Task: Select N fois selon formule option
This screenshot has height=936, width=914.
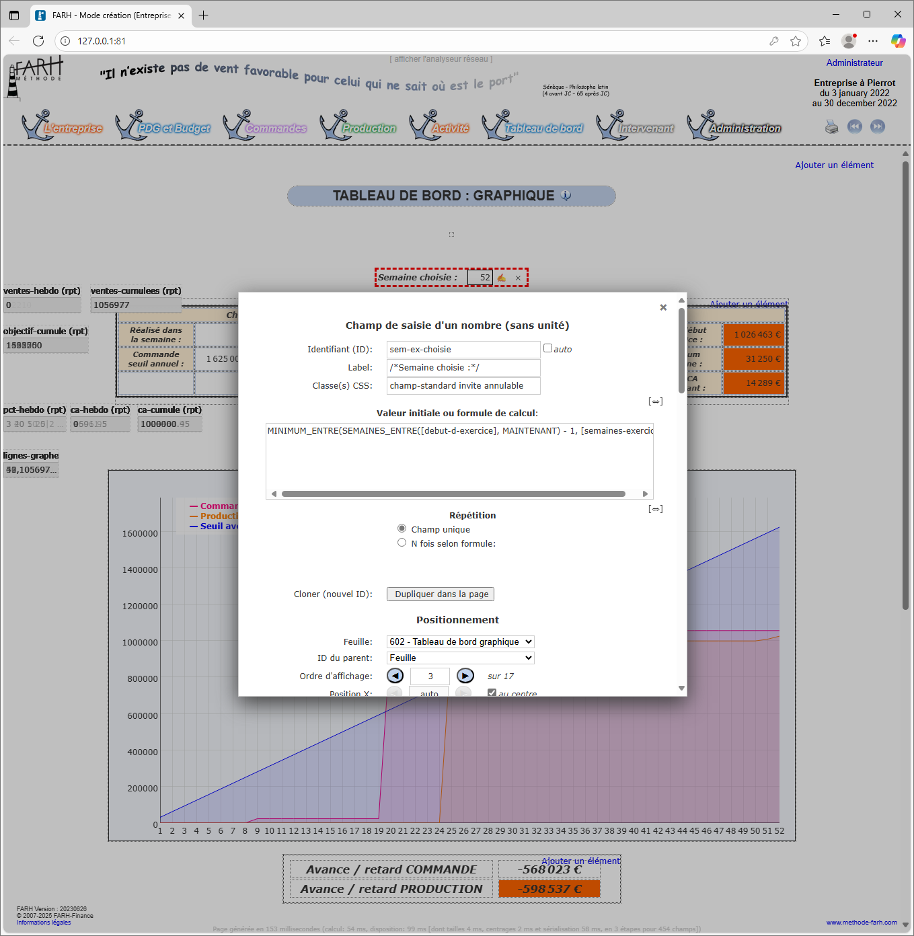Action: tap(402, 543)
